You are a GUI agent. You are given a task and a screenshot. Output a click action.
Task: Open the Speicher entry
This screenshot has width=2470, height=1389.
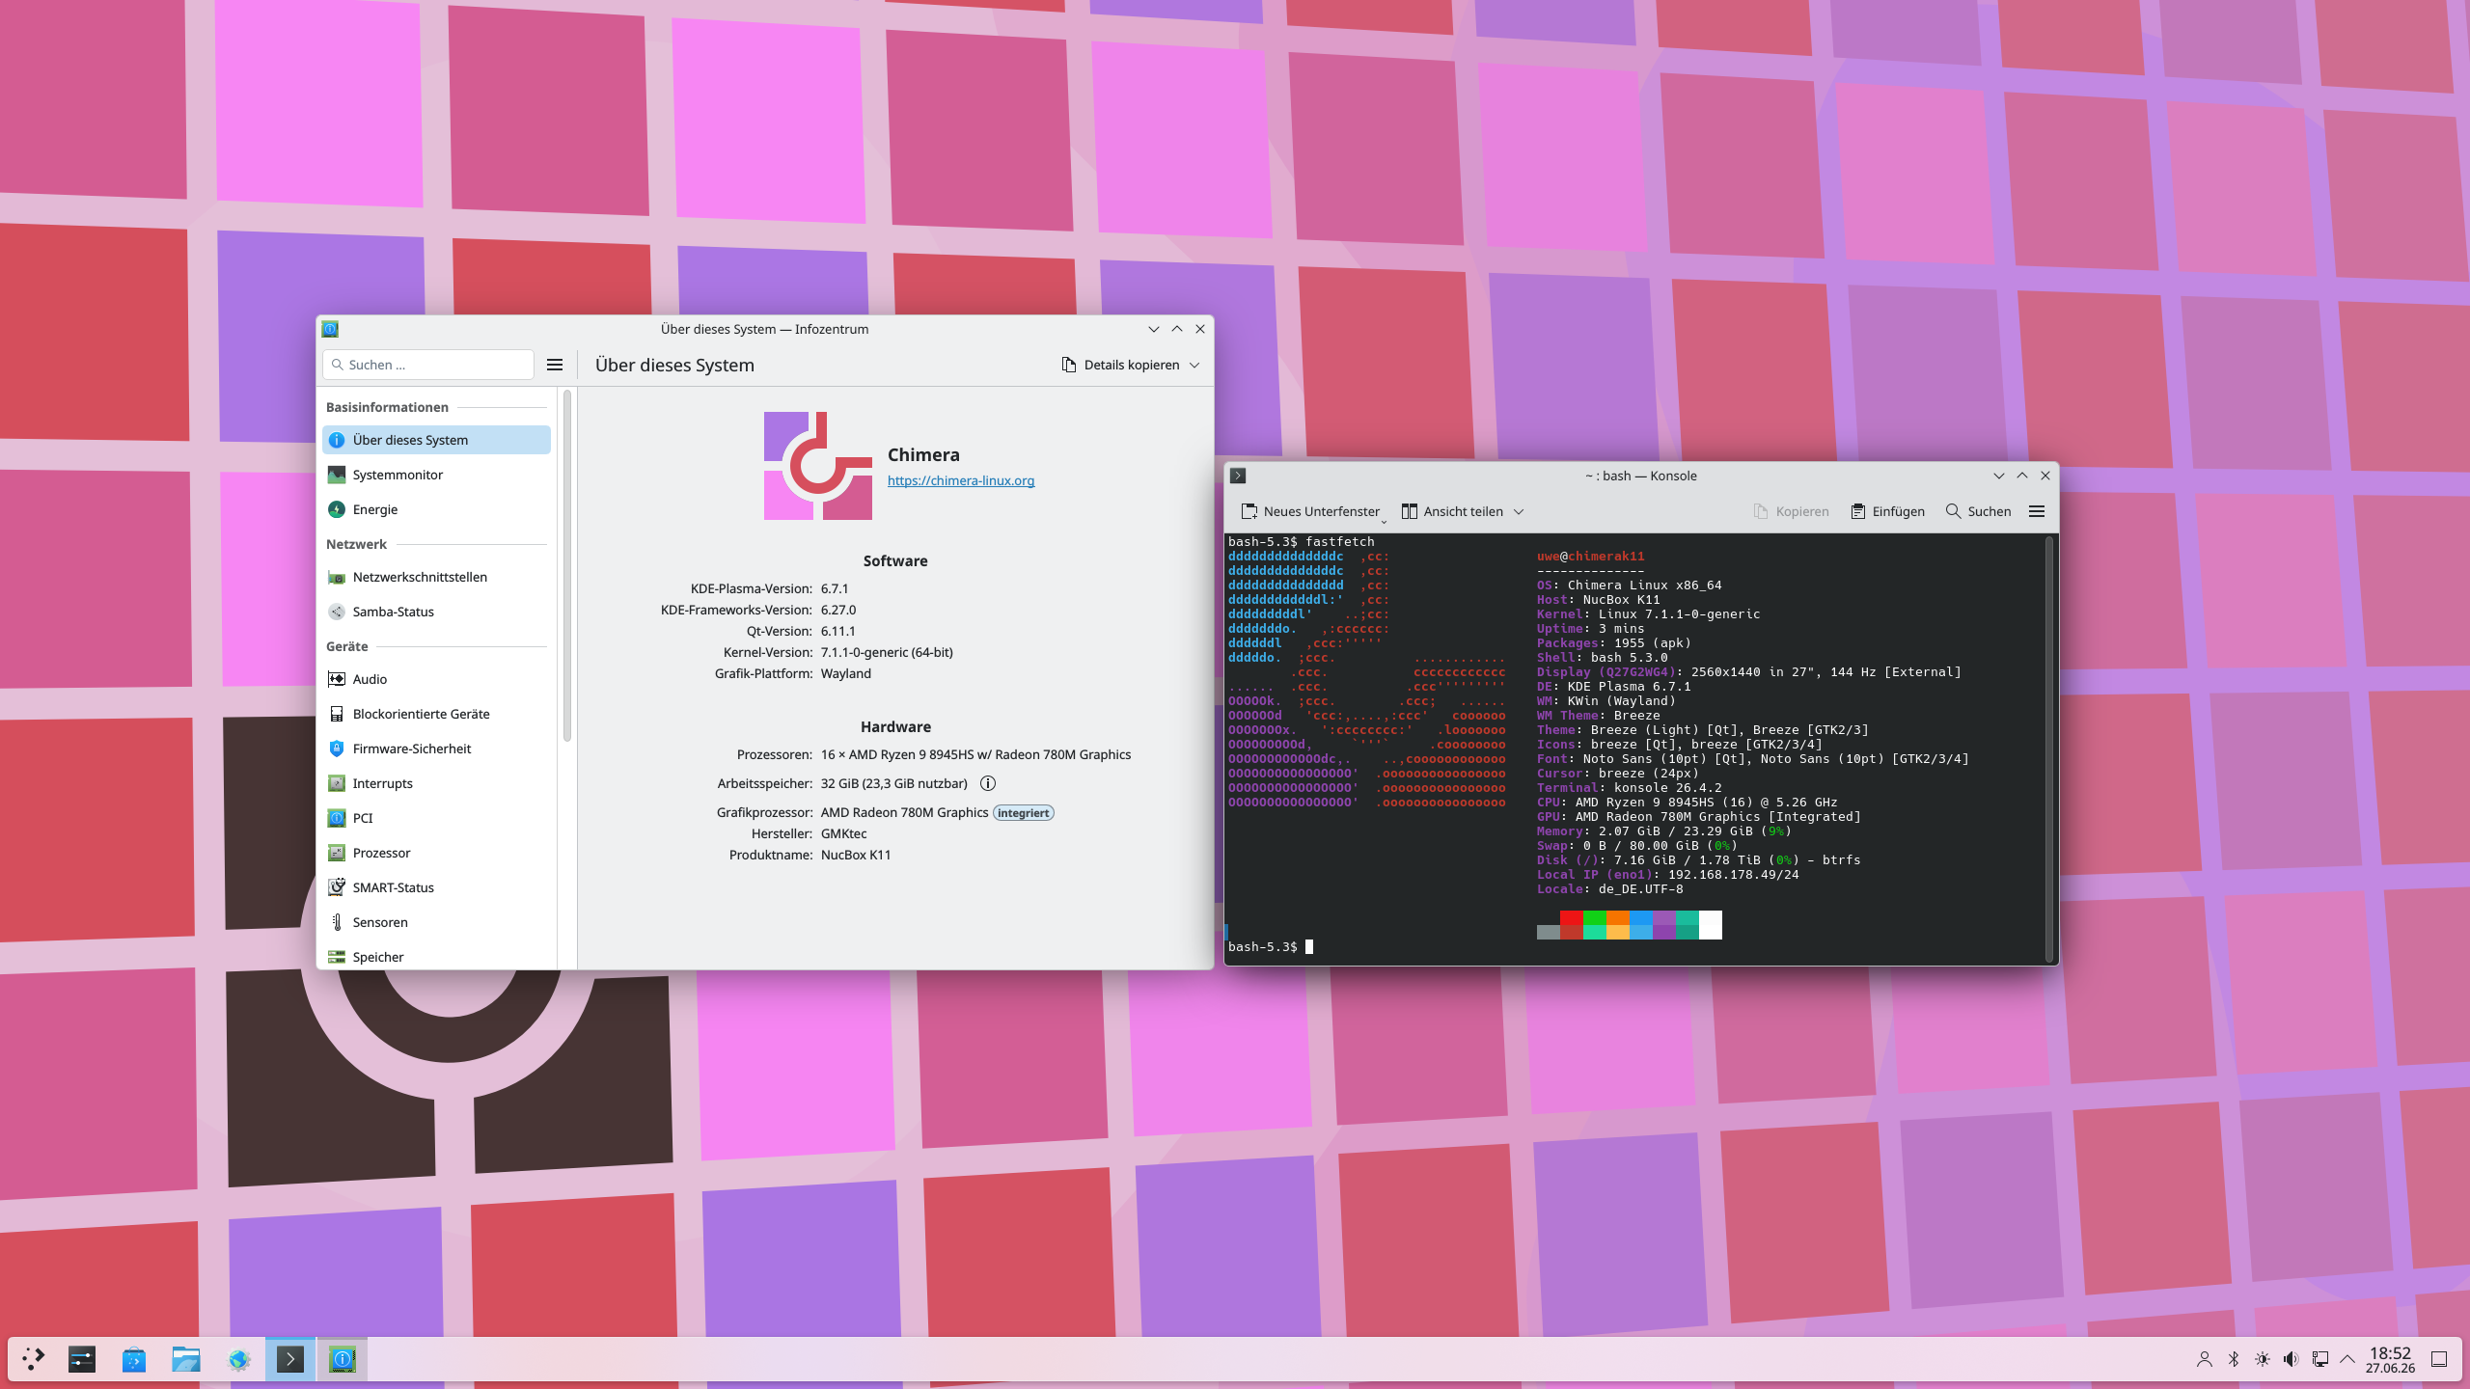pos(436,956)
